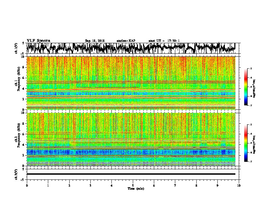Image resolution: width=269 pixels, height=208 pixels.
Task: Click the ch.1 color bar unit label
Action: pos(254,89)
